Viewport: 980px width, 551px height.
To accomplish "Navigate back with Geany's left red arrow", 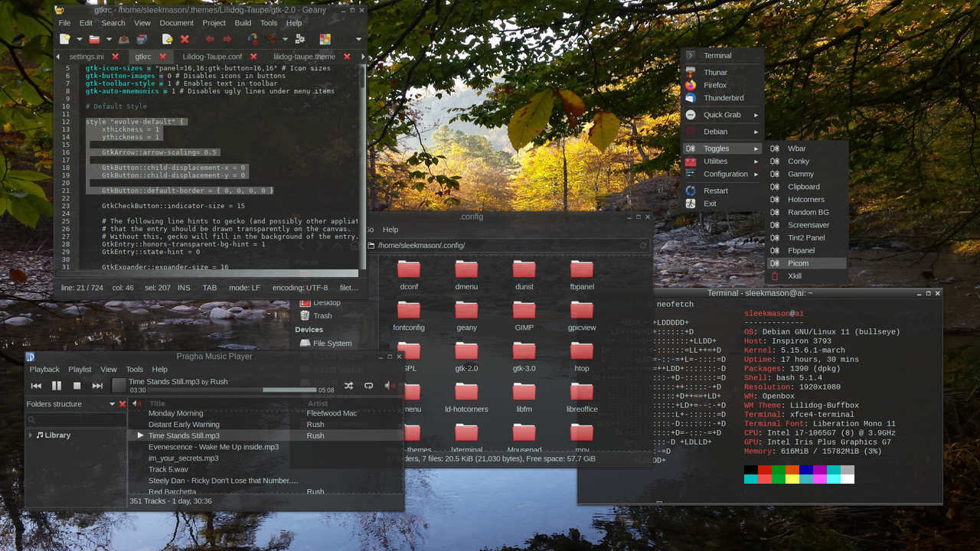I will point(210,39).
